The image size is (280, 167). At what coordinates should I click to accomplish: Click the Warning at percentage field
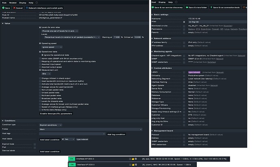coord(117,37)
